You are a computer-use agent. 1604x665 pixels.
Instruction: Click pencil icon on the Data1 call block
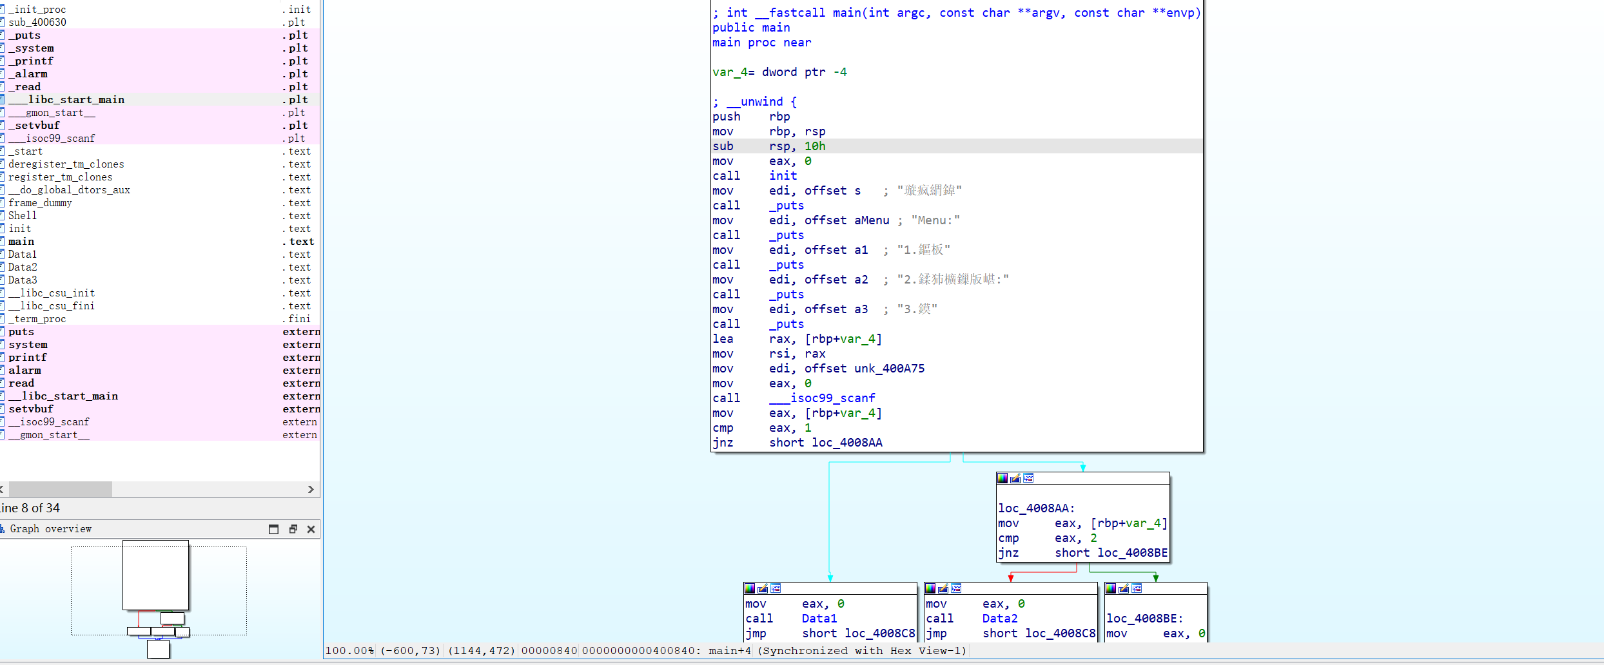(763, 588)
